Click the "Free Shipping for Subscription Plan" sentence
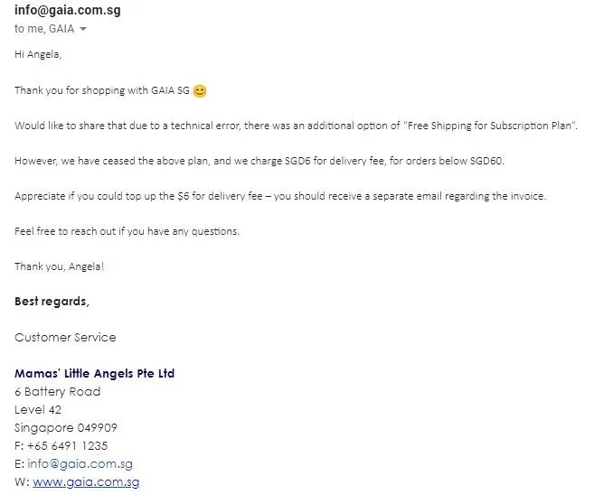Screen dimensions: 594x504 [x=296, y=126]
